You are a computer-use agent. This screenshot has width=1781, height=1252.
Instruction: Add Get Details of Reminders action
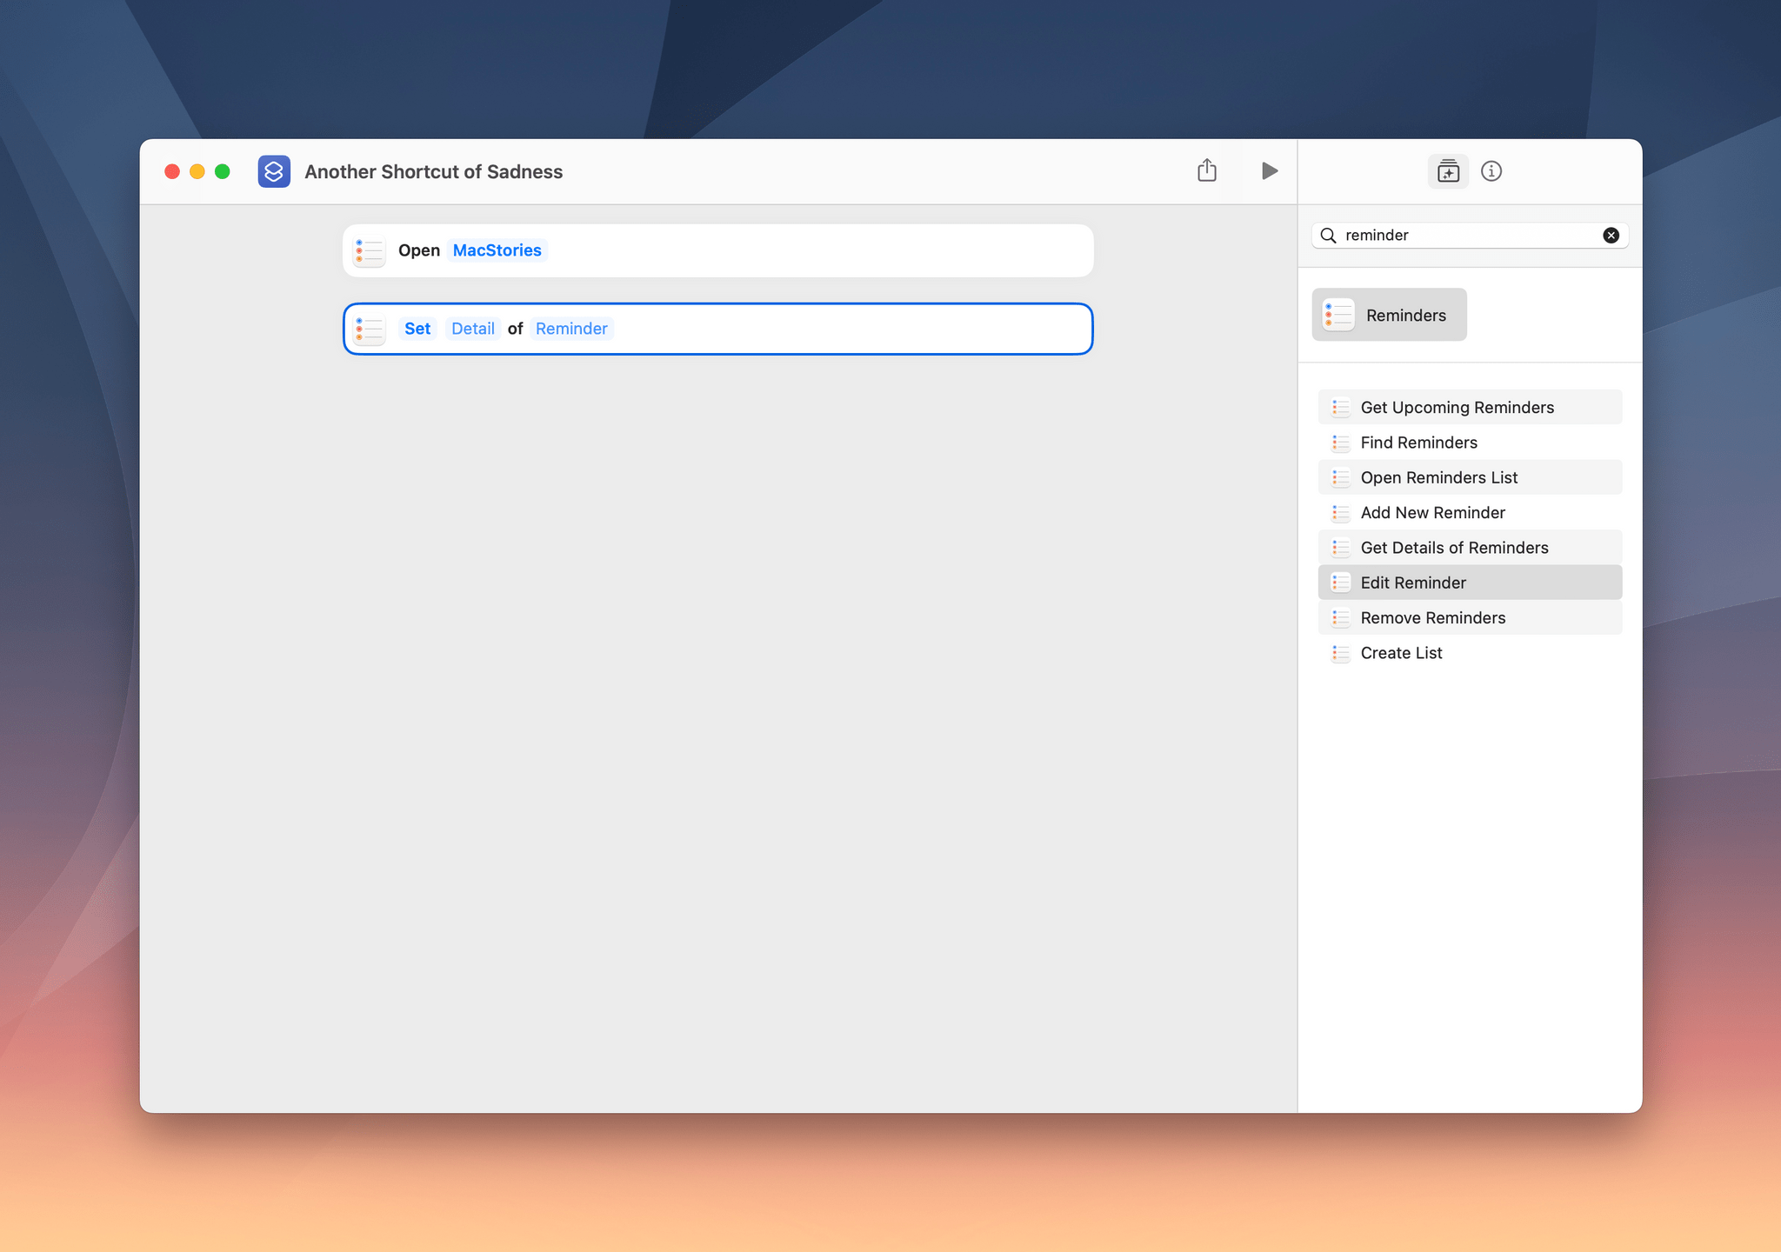[1470, 548]
